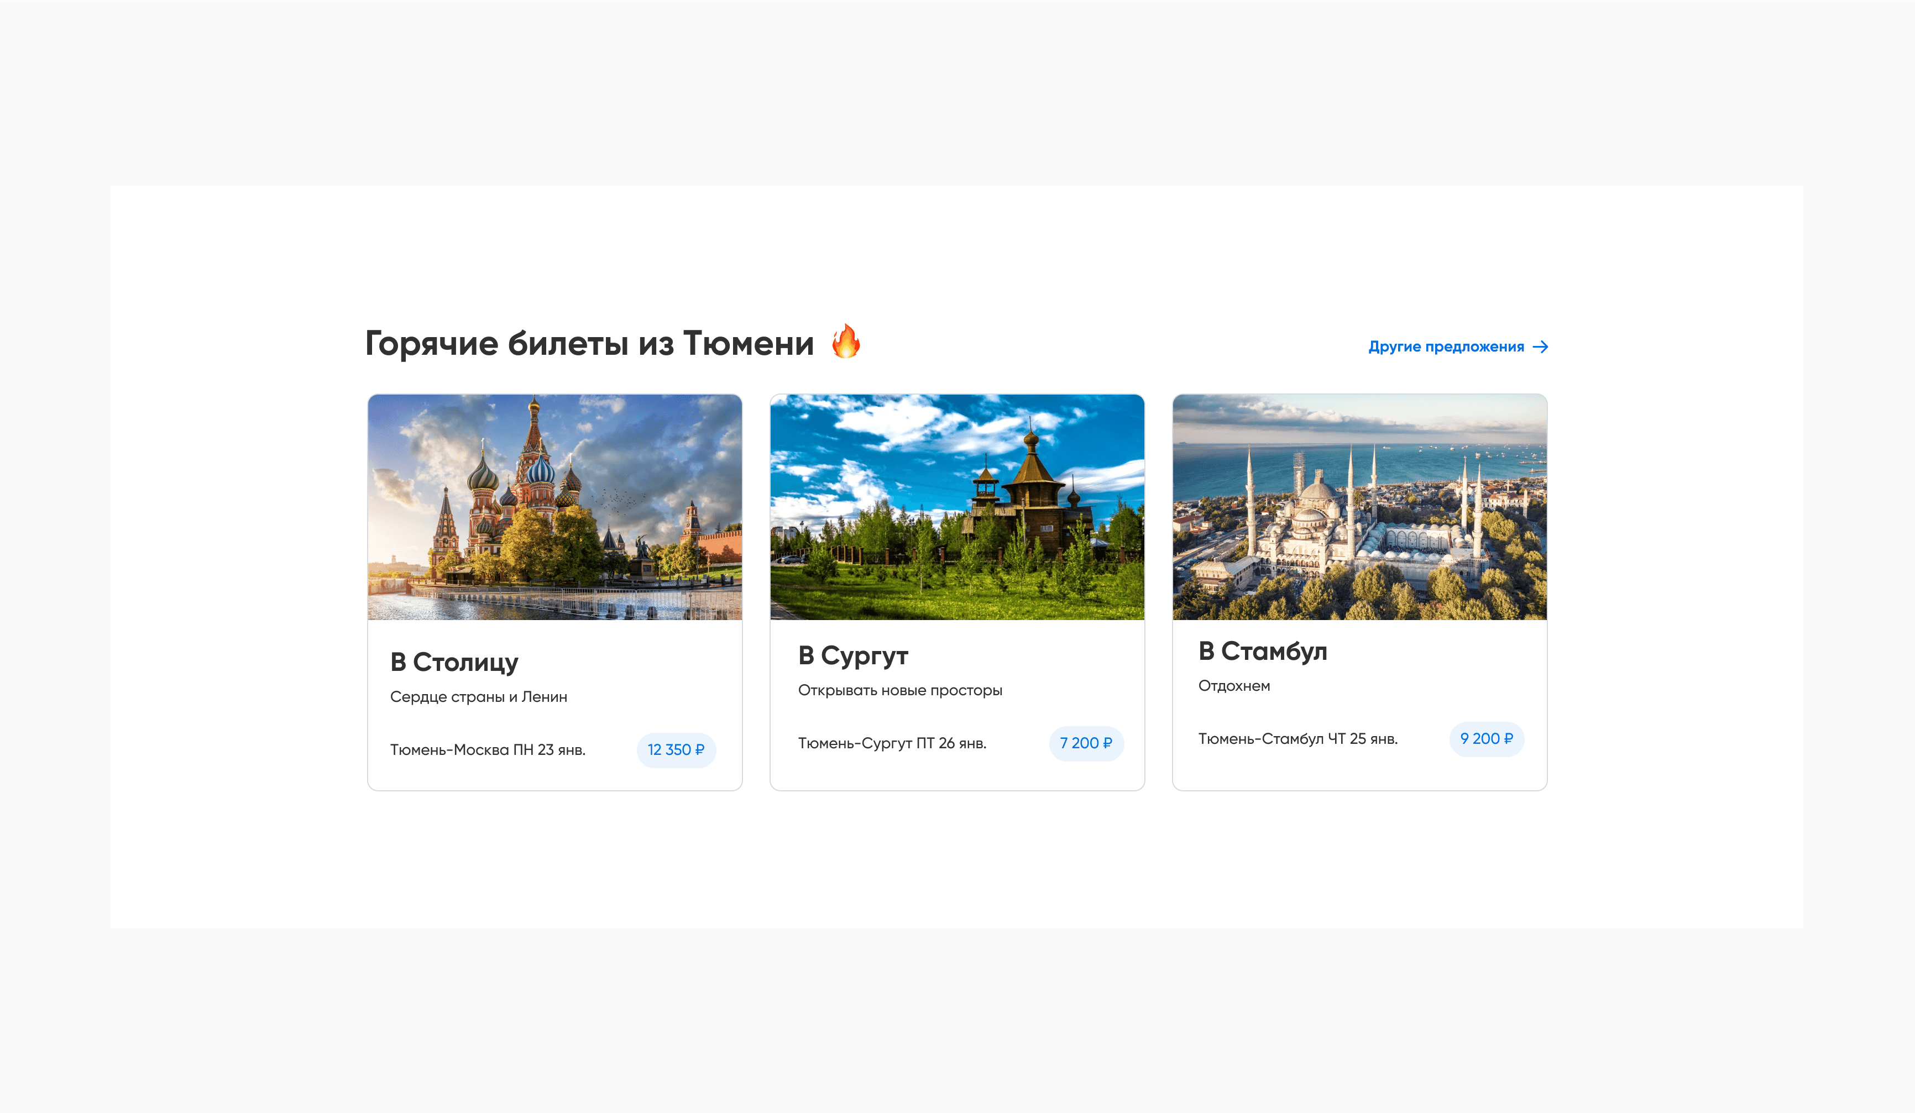Click the fire emoji icon beside the heading
The height and width of the screenshot is (1113, 1915).
(x=845, y=341)
